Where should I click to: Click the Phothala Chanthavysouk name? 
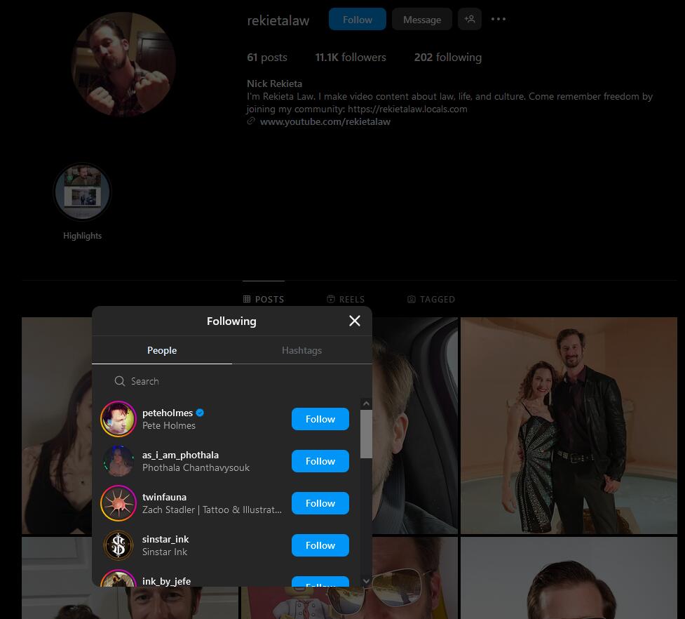pyautogui.click(x=196, y=467)
